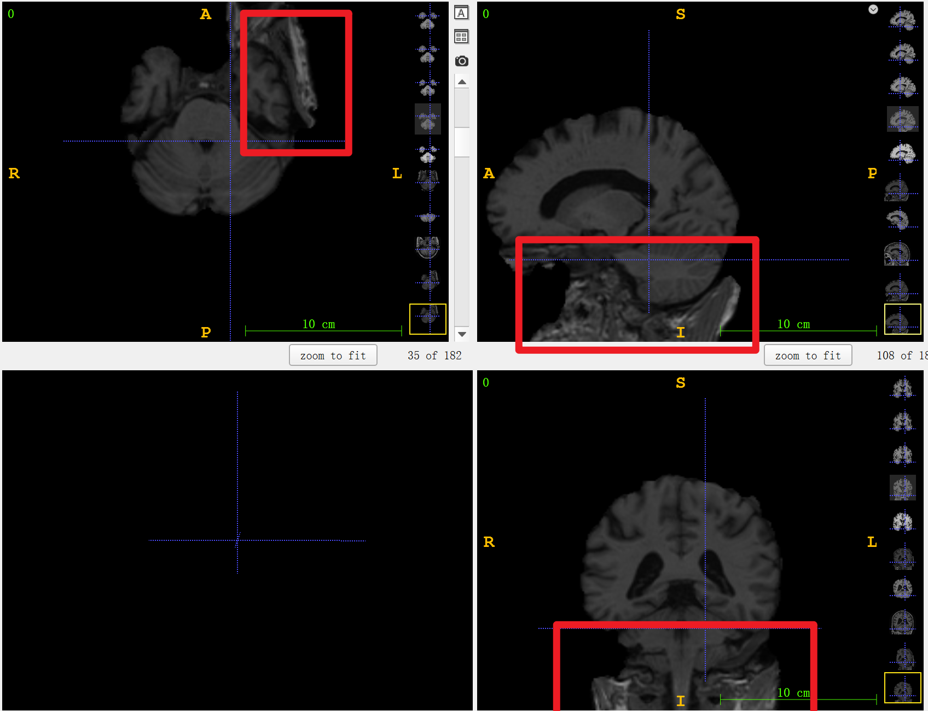Click the lateral ventricle in coronal view
The width and height of the screenshot is (928, 711).
pyautogui.click(x=646, y=574)
